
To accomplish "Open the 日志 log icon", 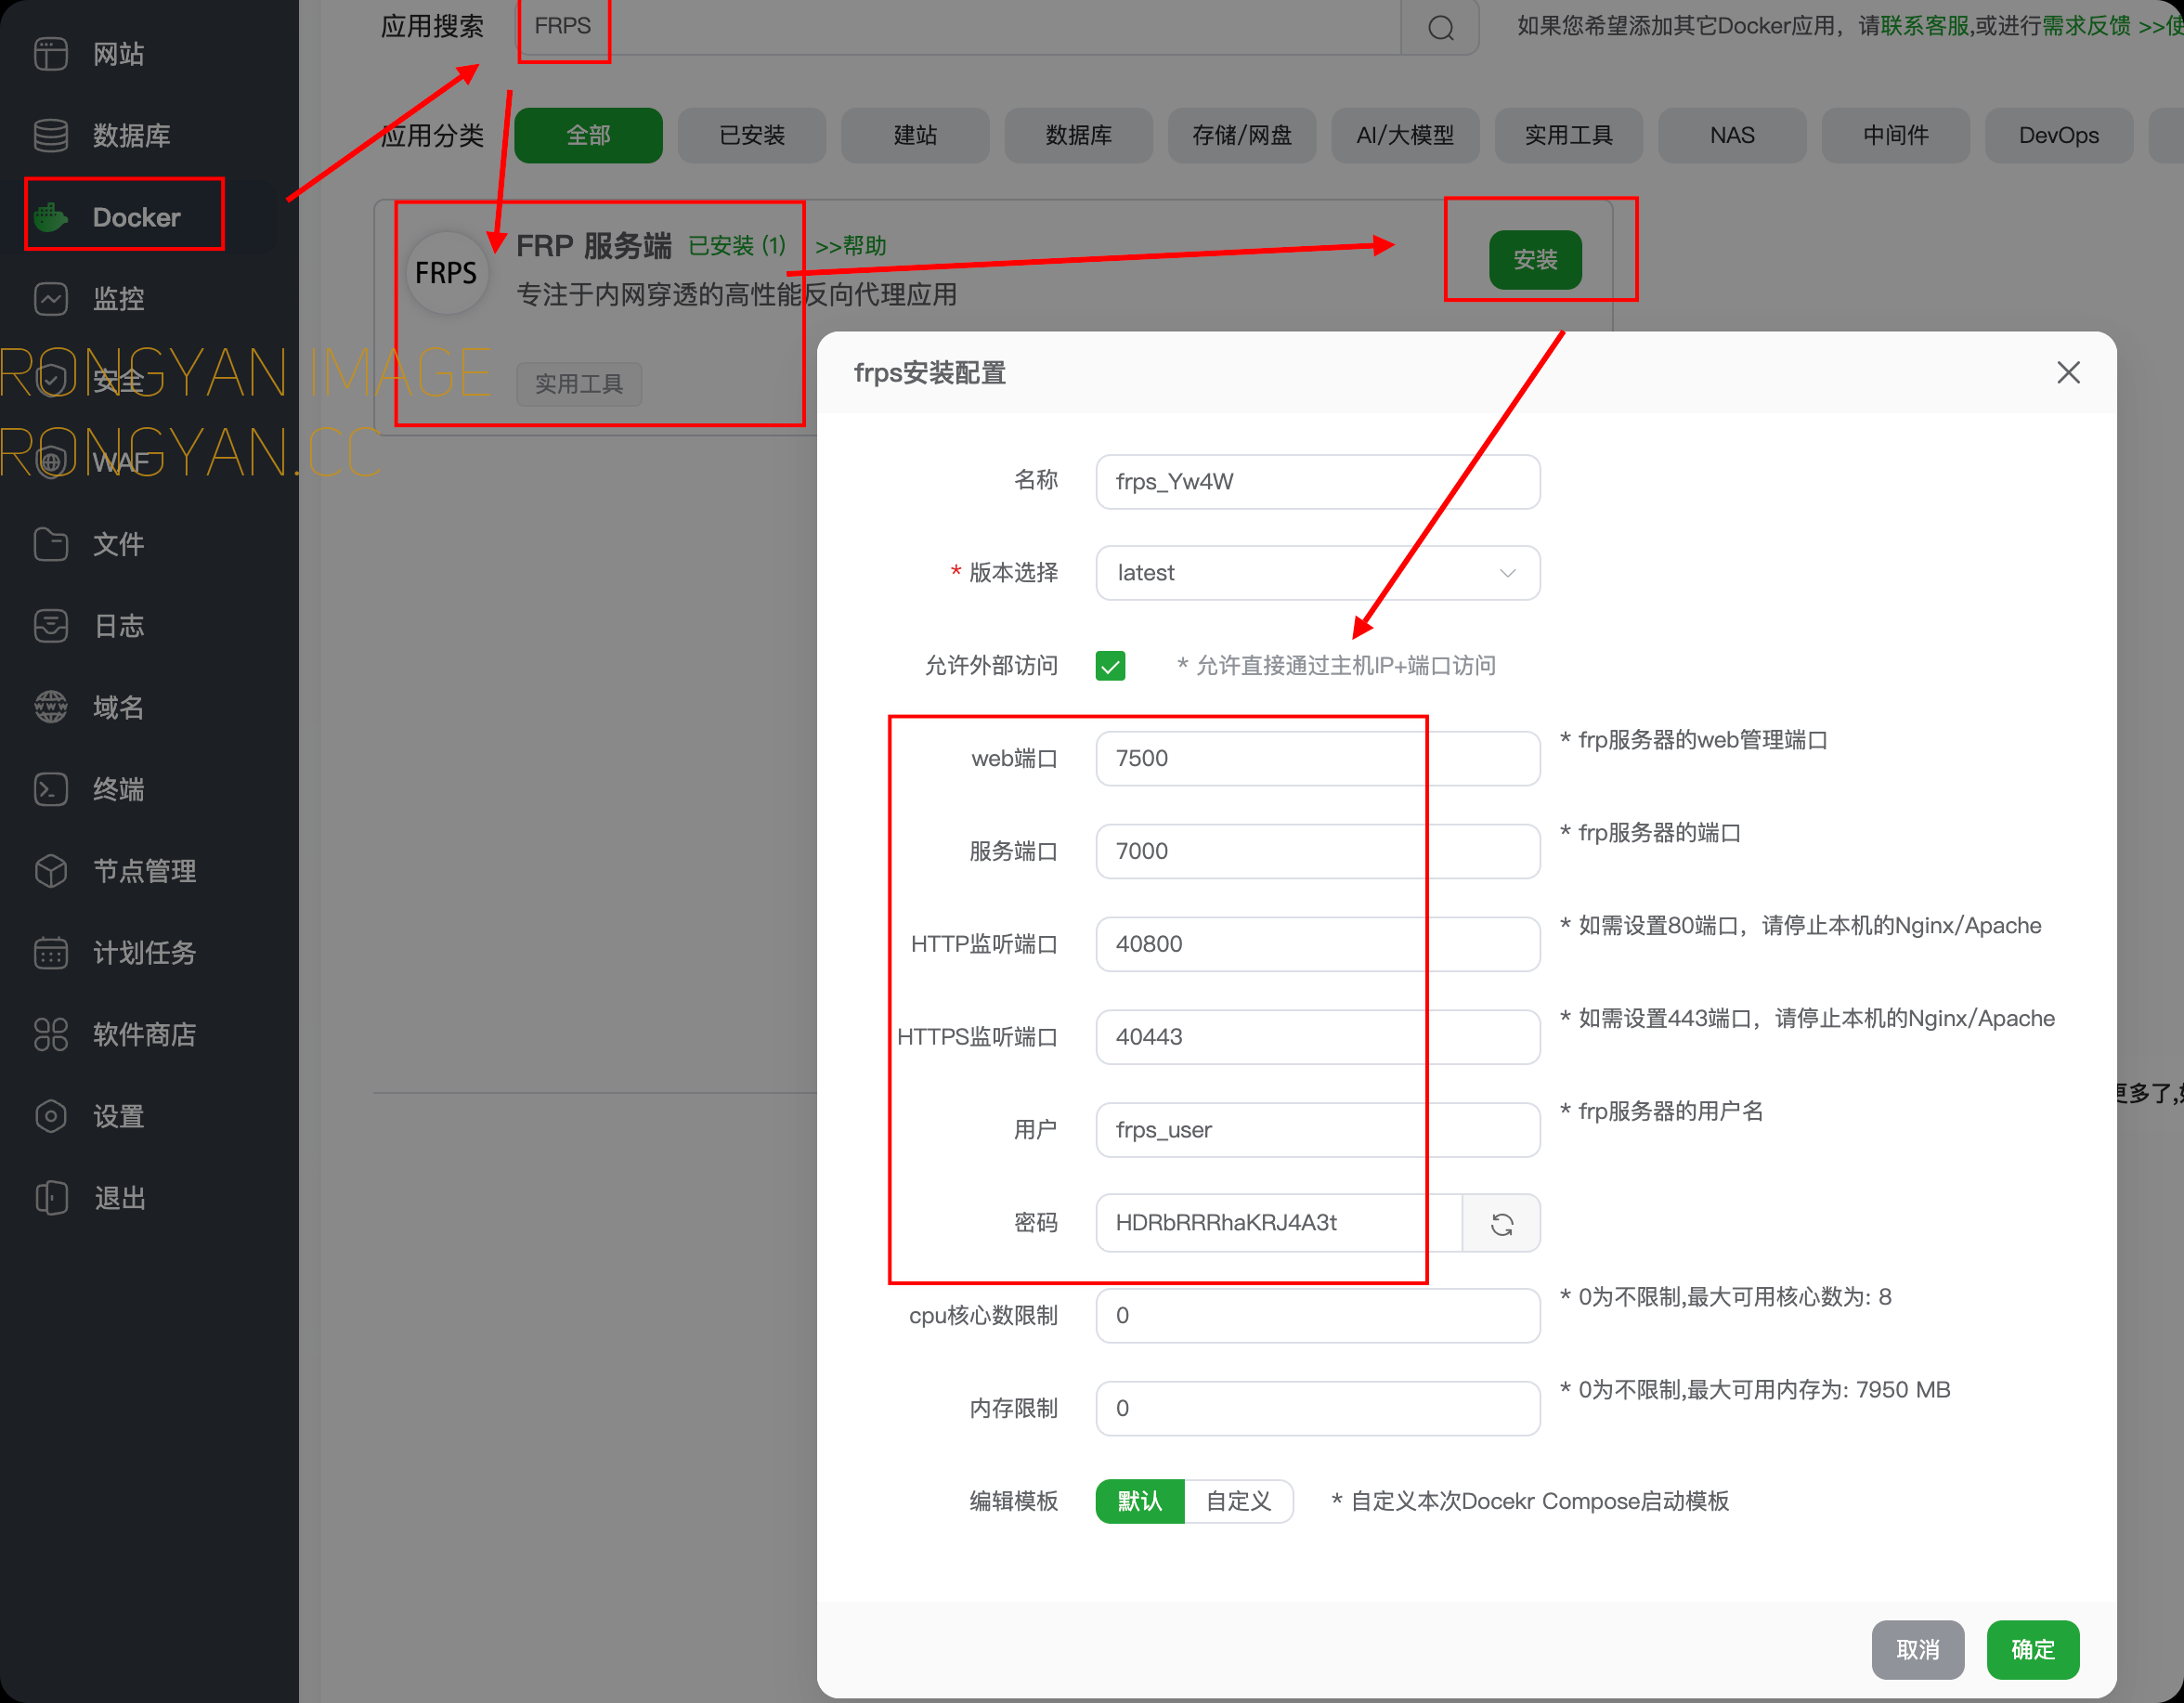I will [x=51, y=626].
